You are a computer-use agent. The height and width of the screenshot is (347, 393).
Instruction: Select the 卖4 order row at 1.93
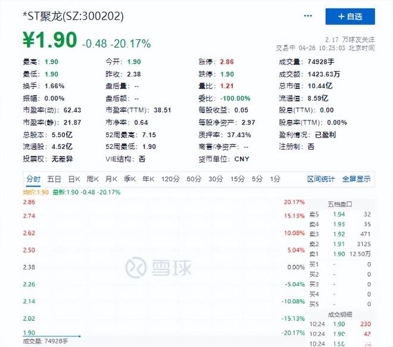pos(340,224)
